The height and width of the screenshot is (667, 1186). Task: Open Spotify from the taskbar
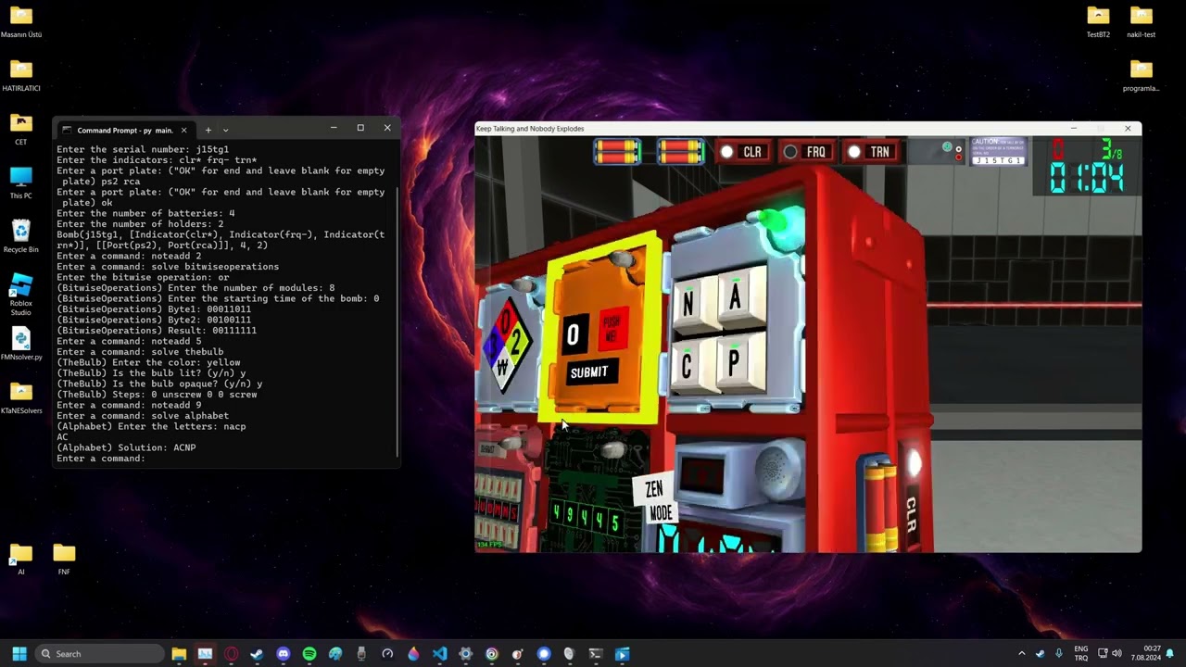[309, 654]
